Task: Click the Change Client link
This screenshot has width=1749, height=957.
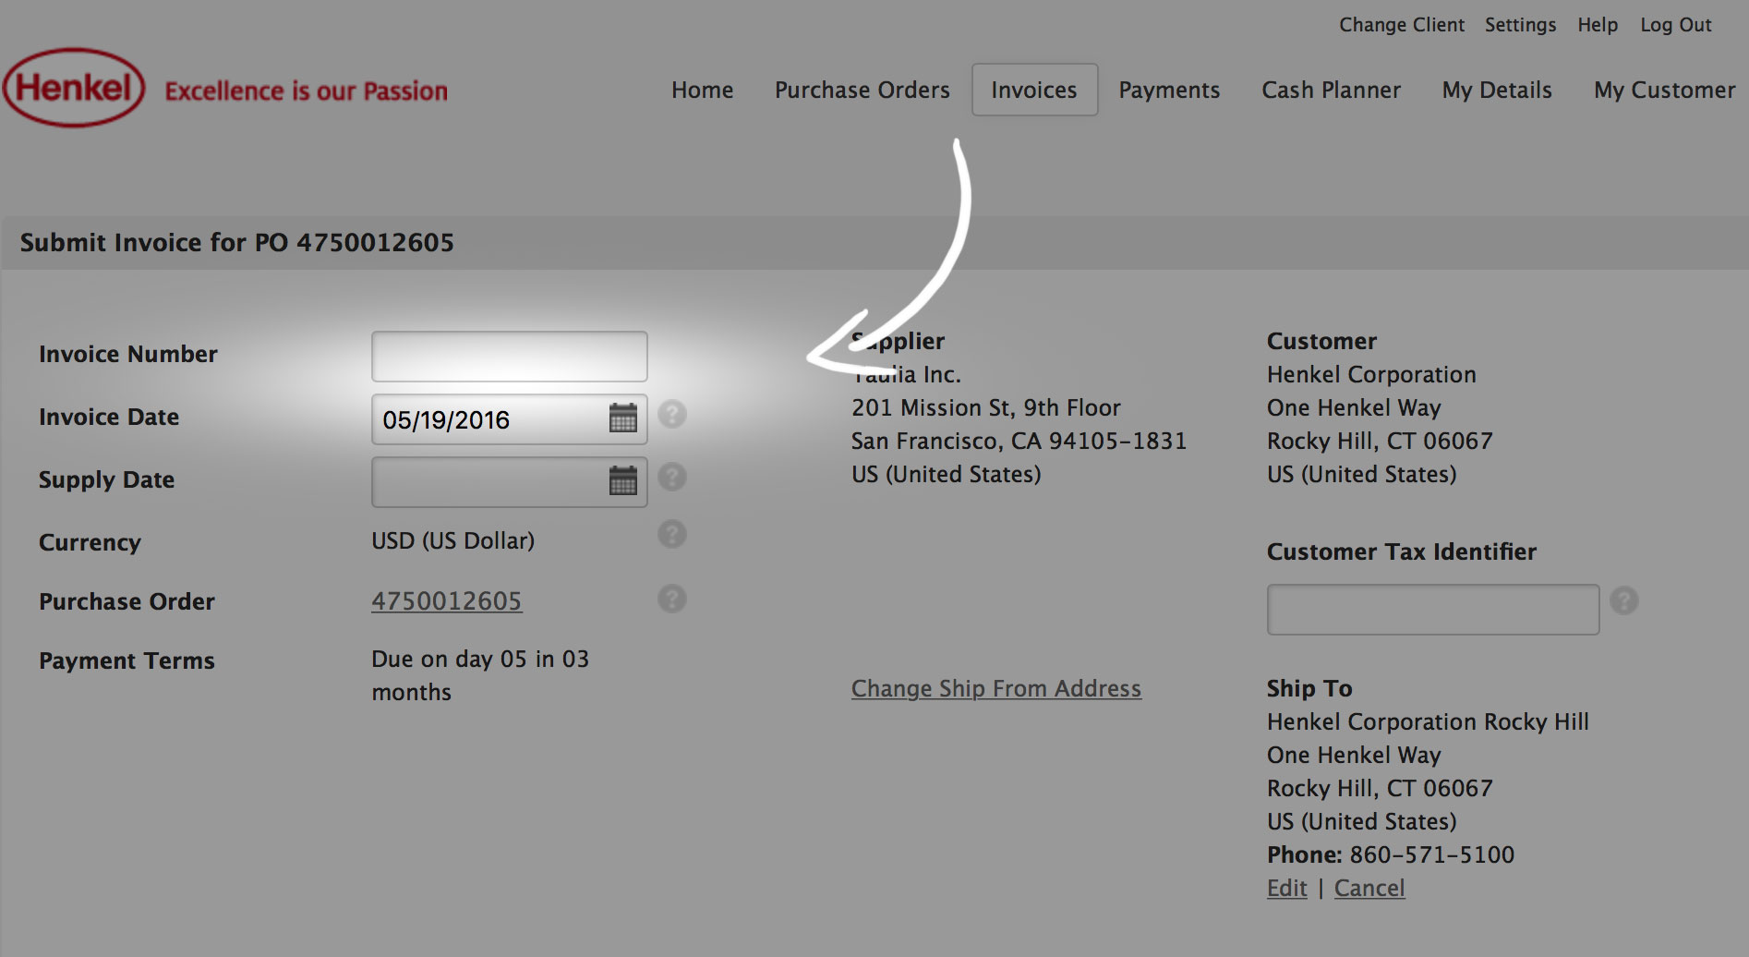Action: pos(1402,25)
